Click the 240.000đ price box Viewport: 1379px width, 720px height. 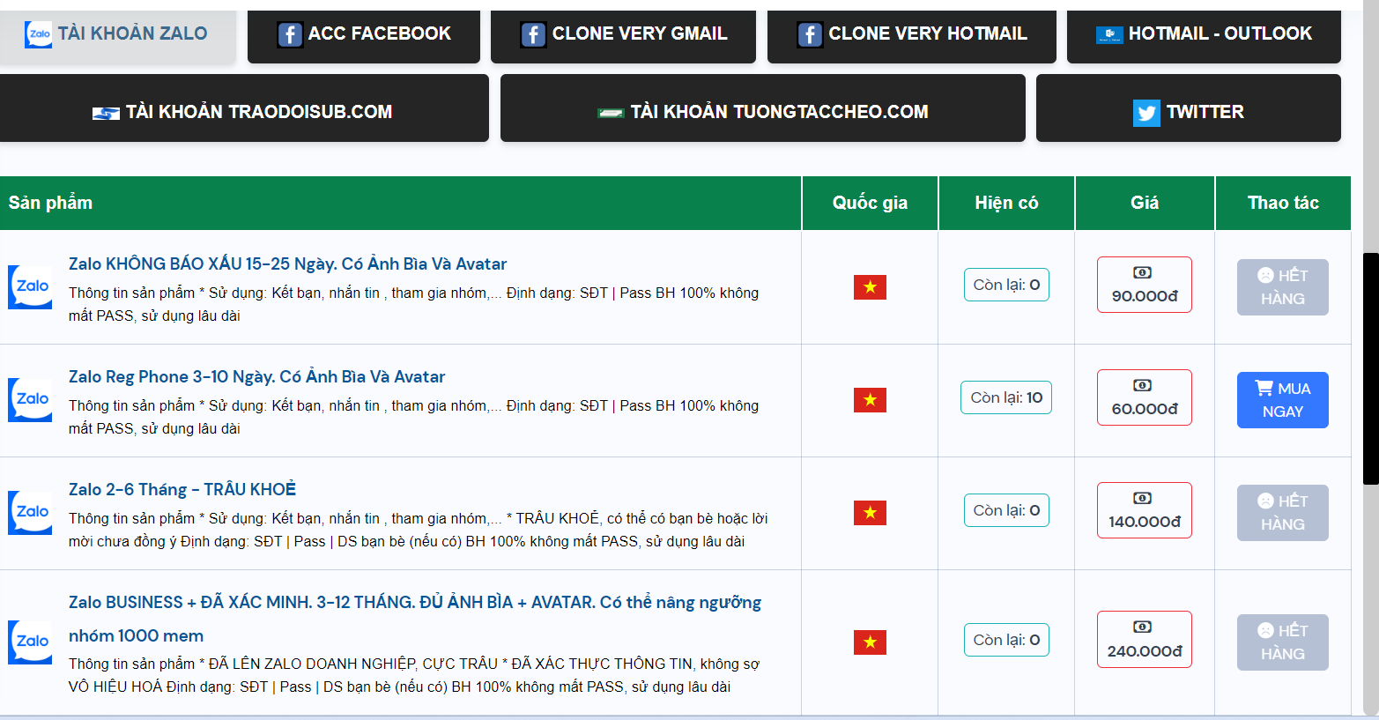pos(1145,640)
